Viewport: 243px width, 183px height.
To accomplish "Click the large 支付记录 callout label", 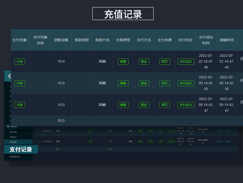I will pos(21,149).
